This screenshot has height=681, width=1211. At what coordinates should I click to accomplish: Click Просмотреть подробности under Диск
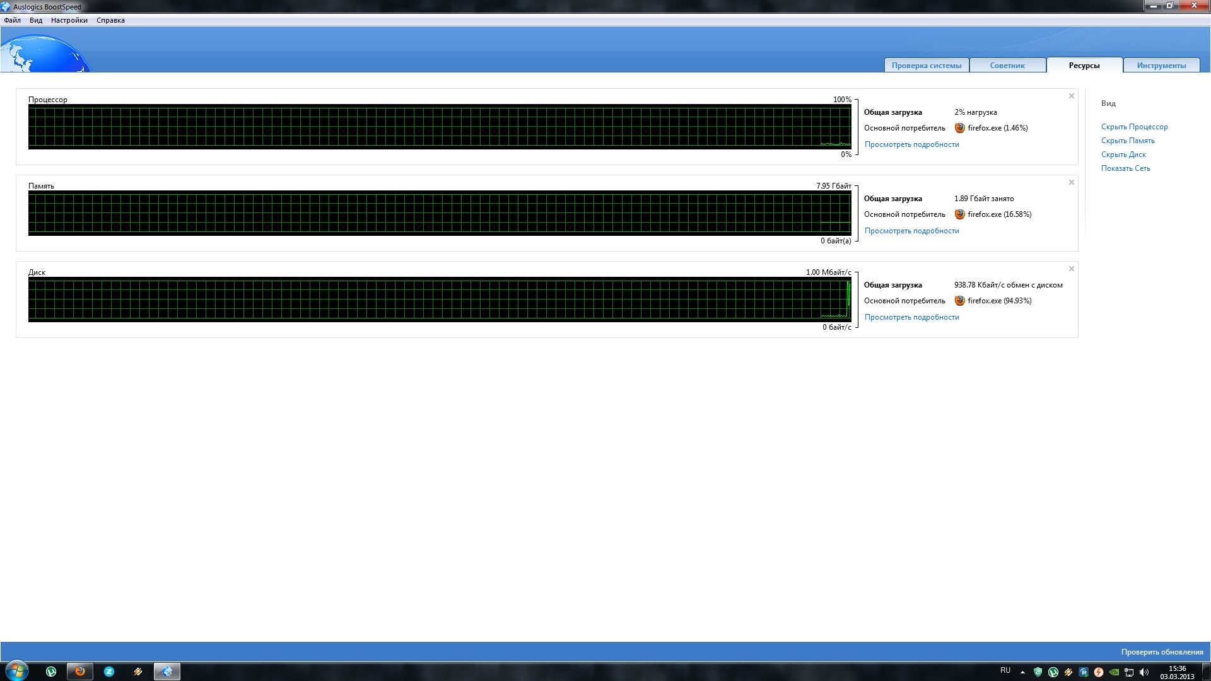pyautogui.click(x=911, y=317)
